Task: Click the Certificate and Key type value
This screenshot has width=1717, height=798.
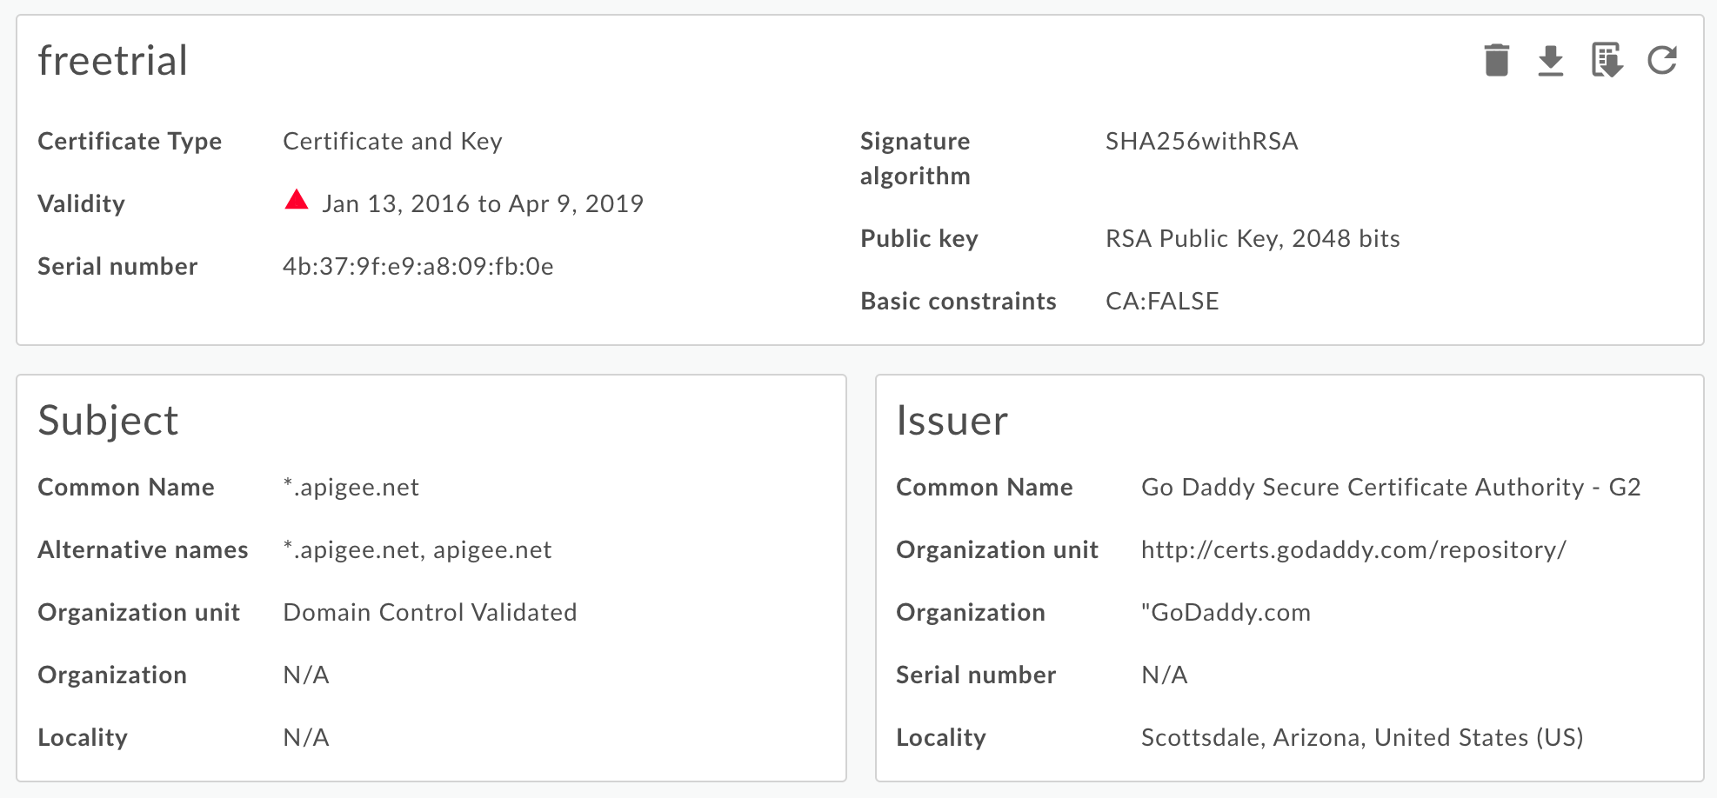Action: point(392,141)
